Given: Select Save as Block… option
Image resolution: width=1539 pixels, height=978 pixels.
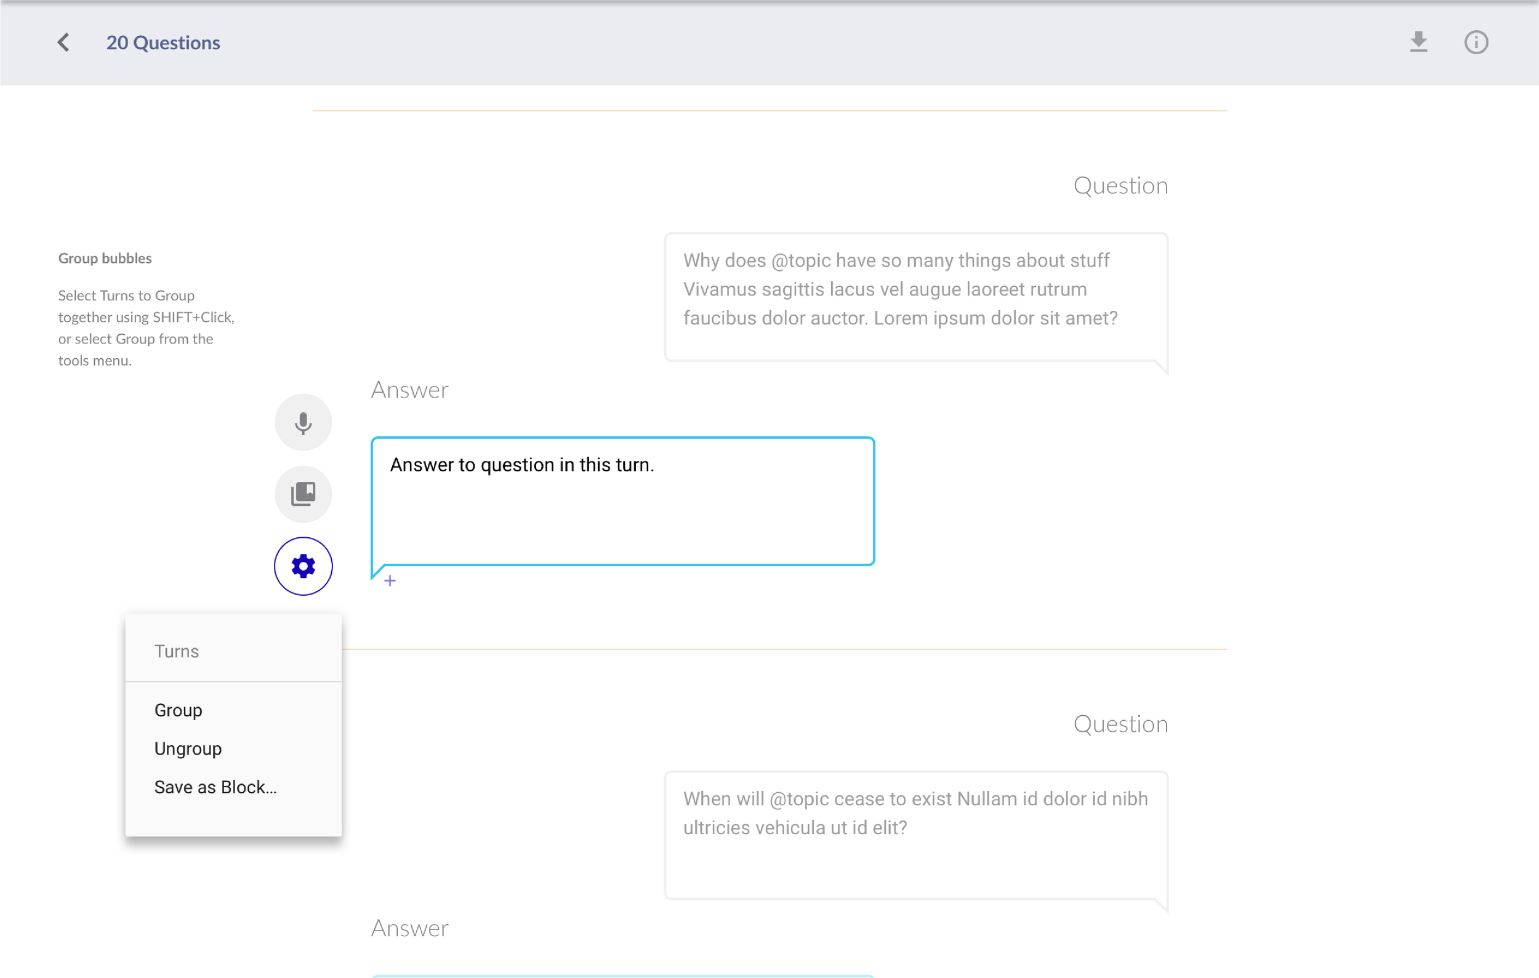Looking at the screenshot, I should (x=215, y=787).
